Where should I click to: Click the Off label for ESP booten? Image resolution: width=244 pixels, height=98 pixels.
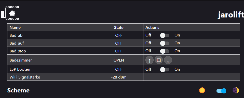click(148, 69)
